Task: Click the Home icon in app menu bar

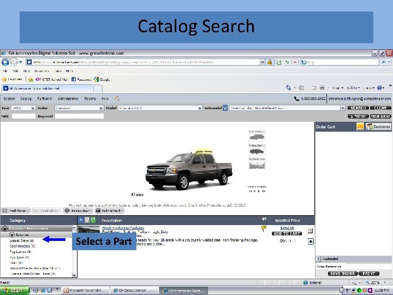Action: 117,98
